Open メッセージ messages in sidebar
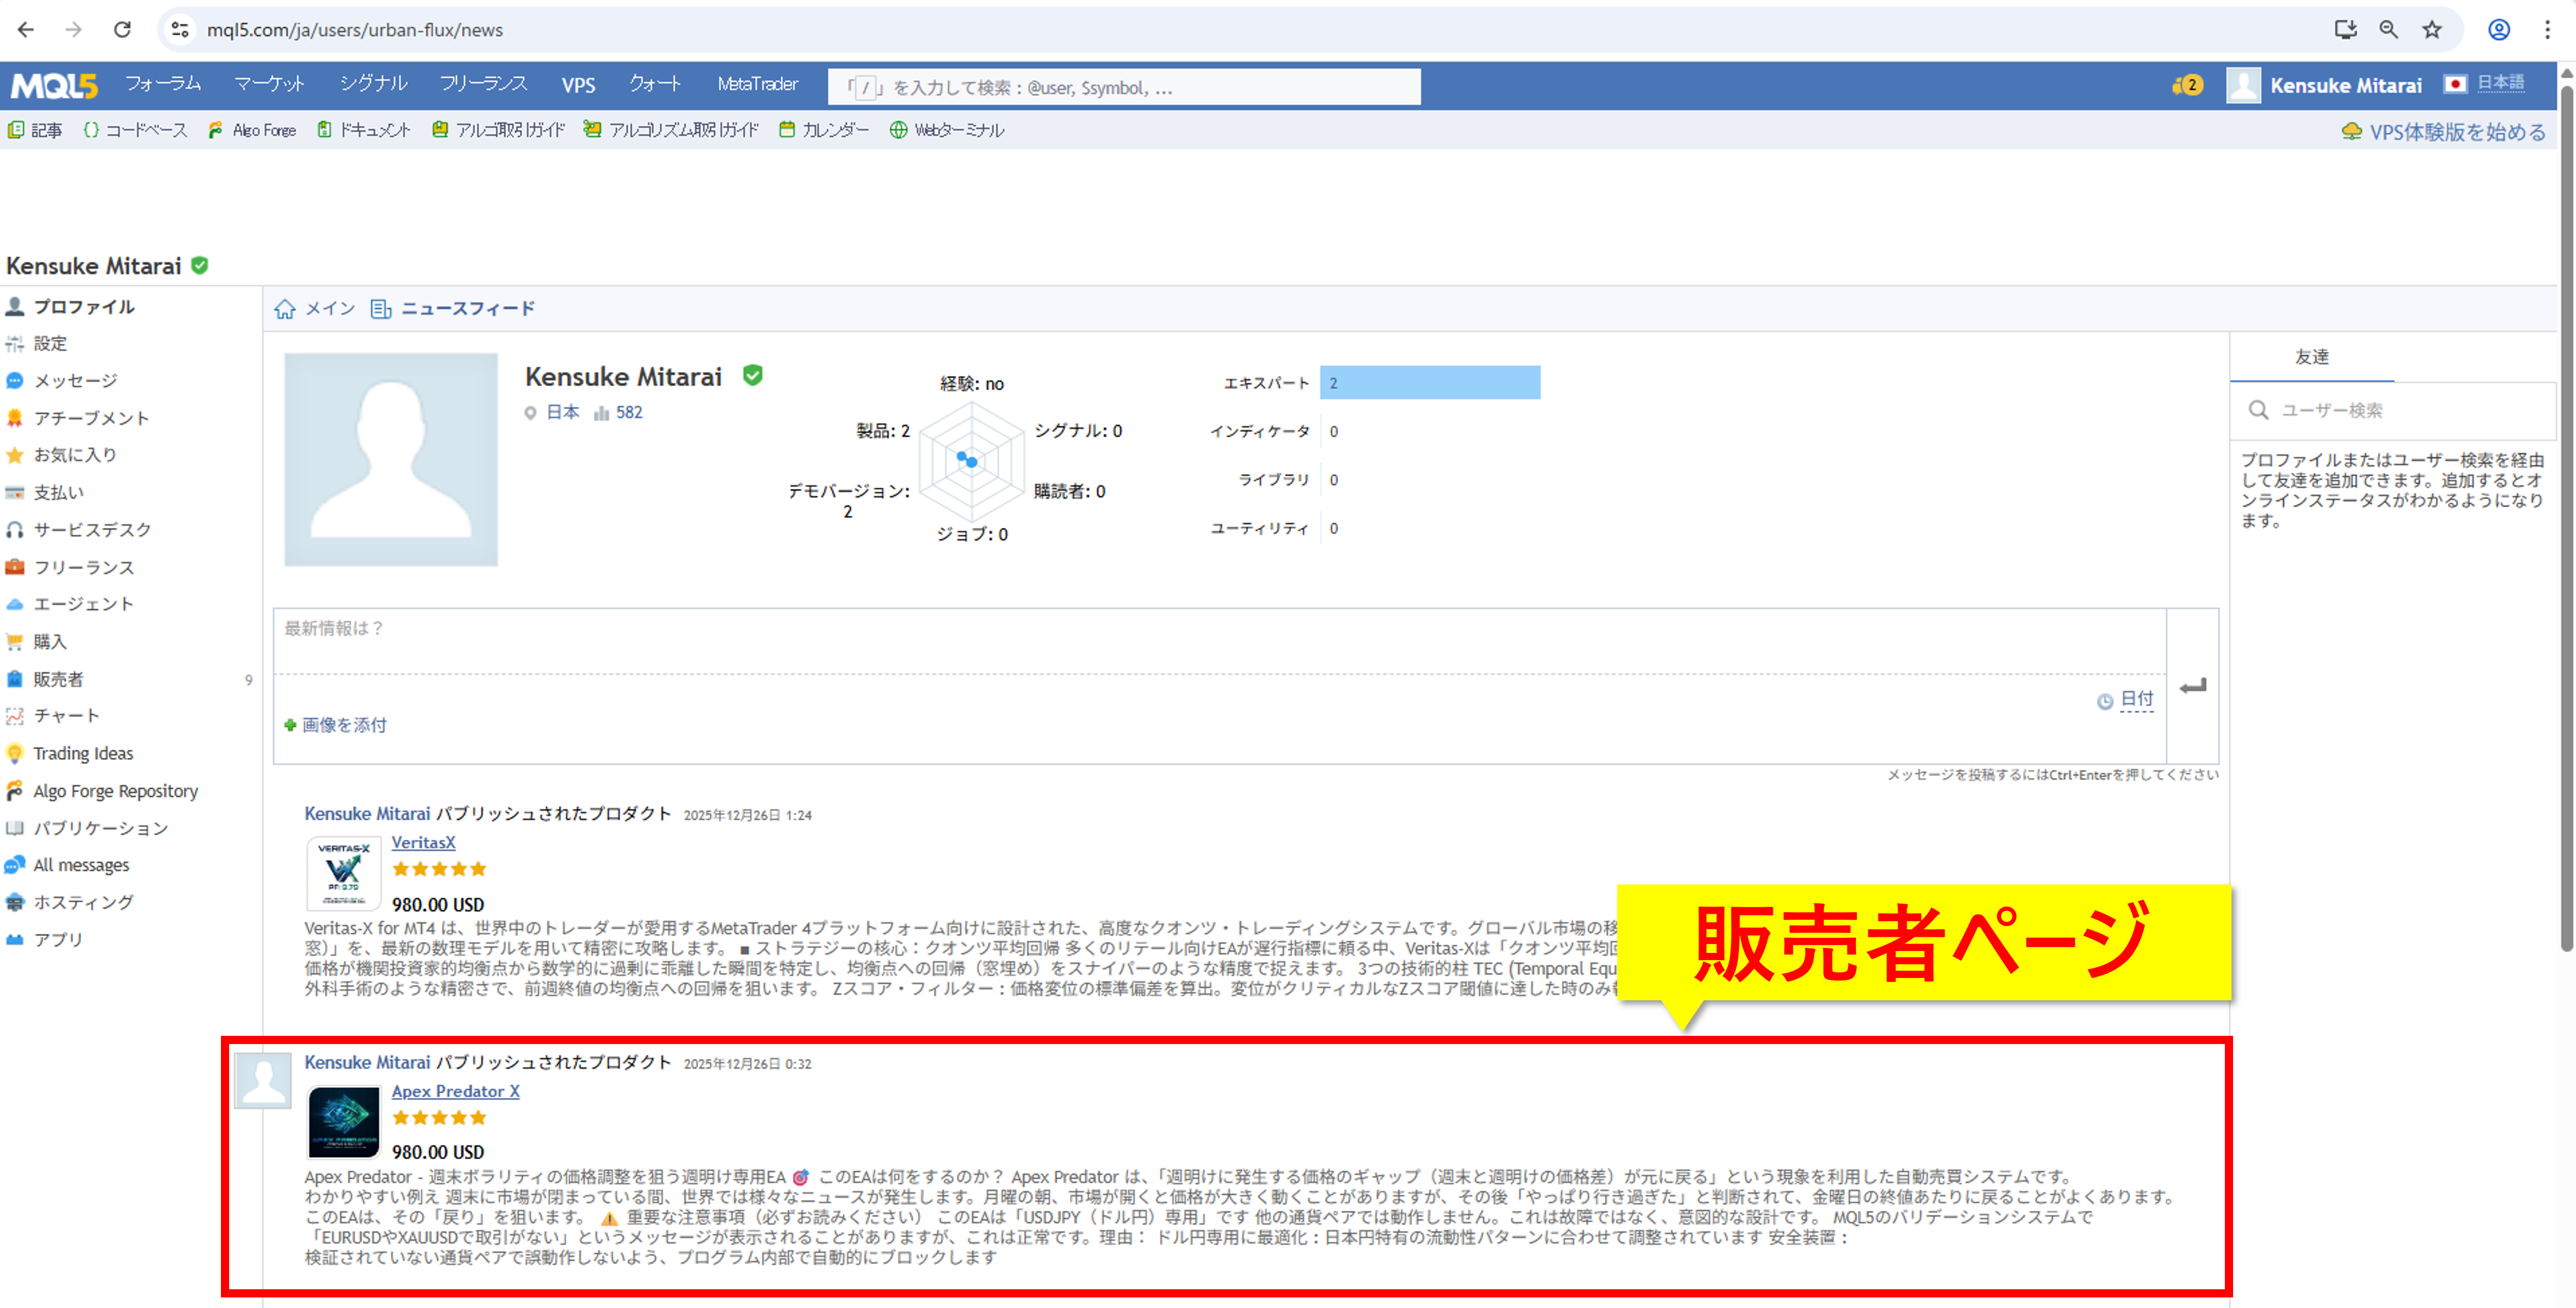This screenshot has width=2576, height=1308. click(75, 380)
